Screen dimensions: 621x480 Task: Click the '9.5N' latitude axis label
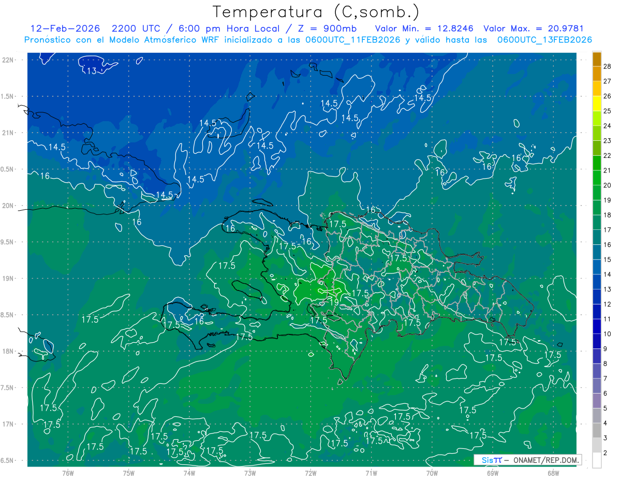[7, 242]
